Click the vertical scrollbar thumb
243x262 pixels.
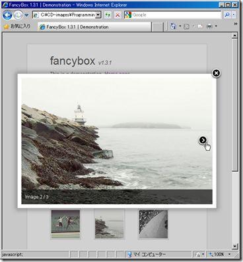click(235, 105)
